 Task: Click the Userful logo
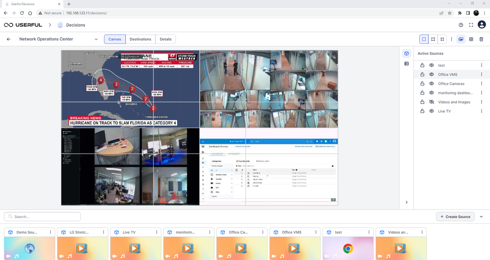(23, 25)
